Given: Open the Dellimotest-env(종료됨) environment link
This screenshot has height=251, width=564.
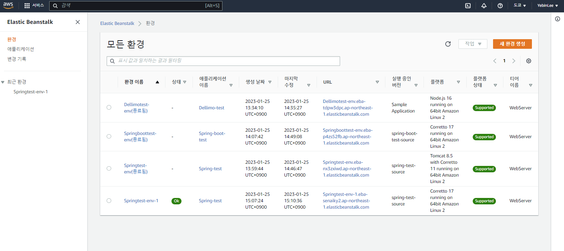Looking at the screenshot, I should coord(137,108).
